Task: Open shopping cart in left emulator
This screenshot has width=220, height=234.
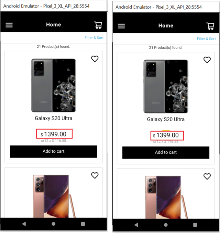Action: click(98, 25)
